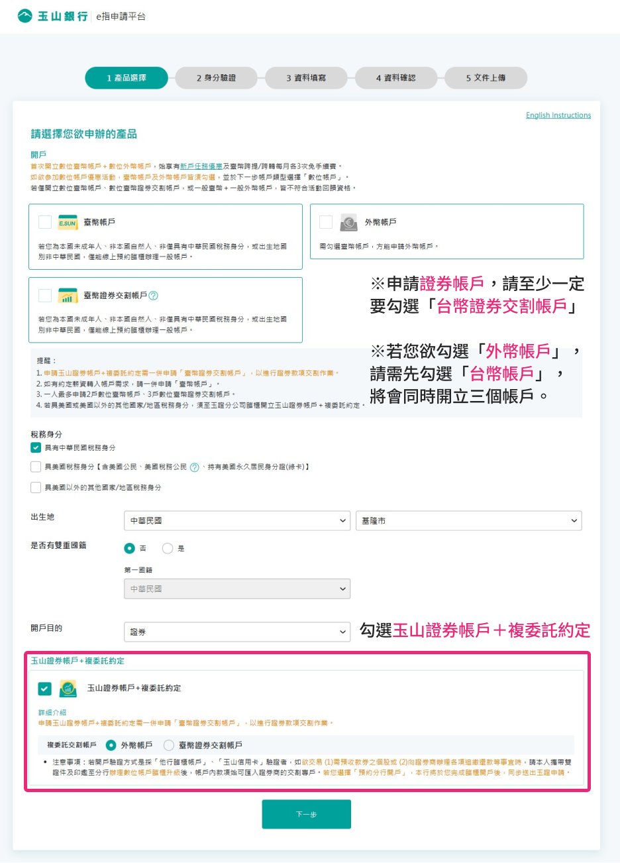Image resolution: width=620 pixels, height=863 pixels.
Task: Check 具美國以外的其他國家/地區稅務身分
Action: [36, 488]
